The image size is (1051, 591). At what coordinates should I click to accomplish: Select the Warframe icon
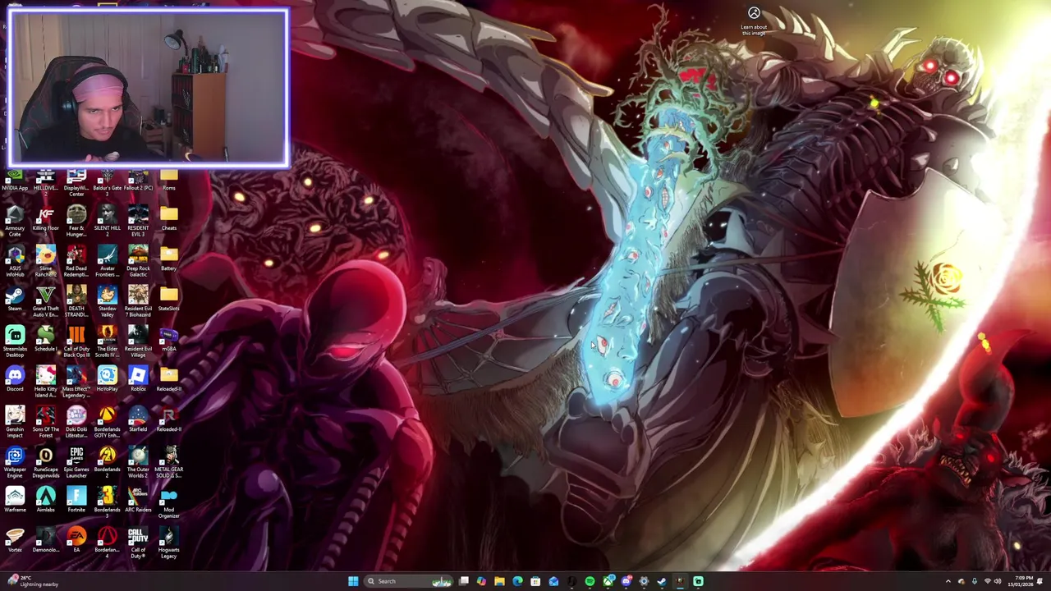[x=15, y=500]
